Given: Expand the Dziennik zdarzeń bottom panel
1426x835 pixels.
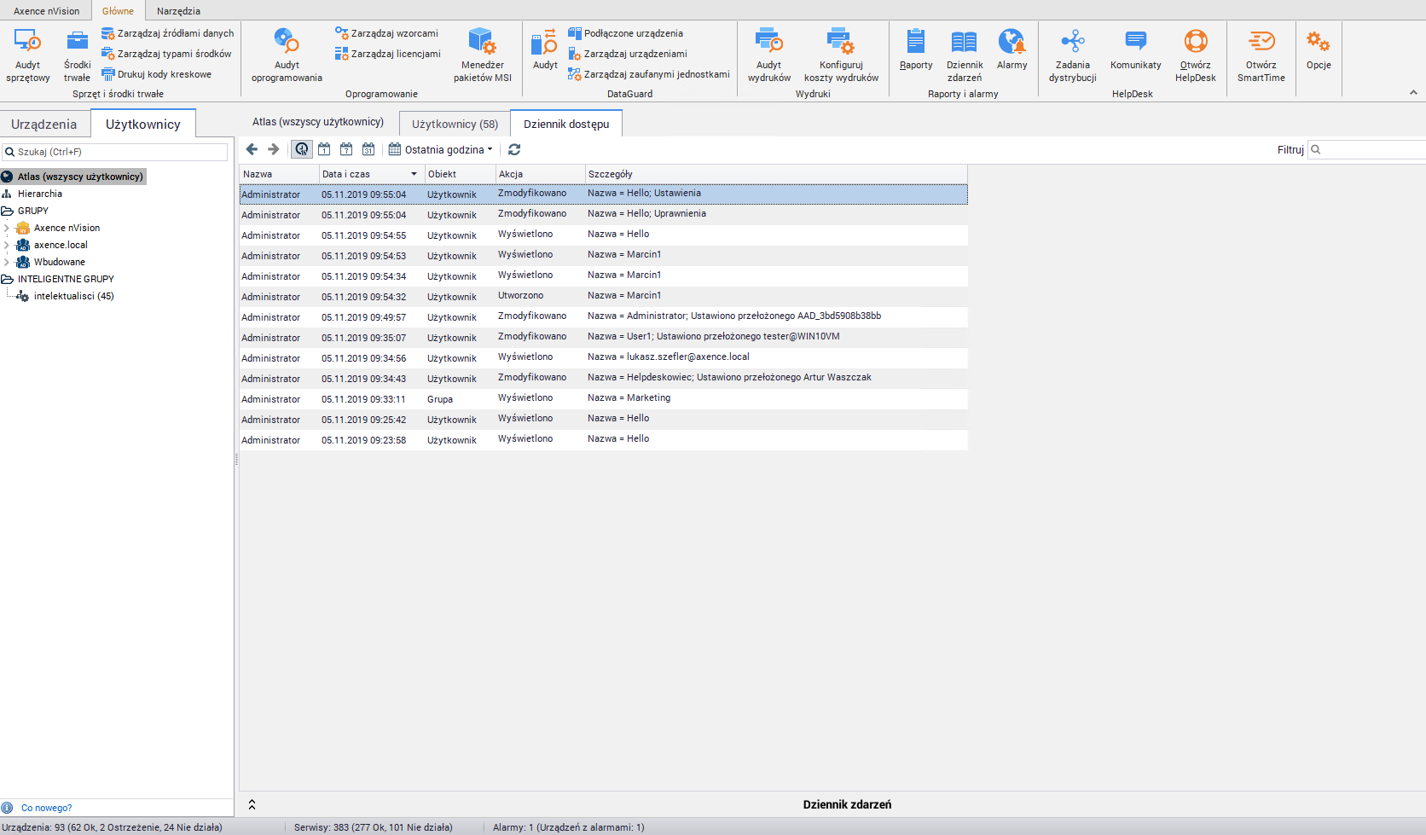Looking at the screenshot, I should [x=252, y=804].
